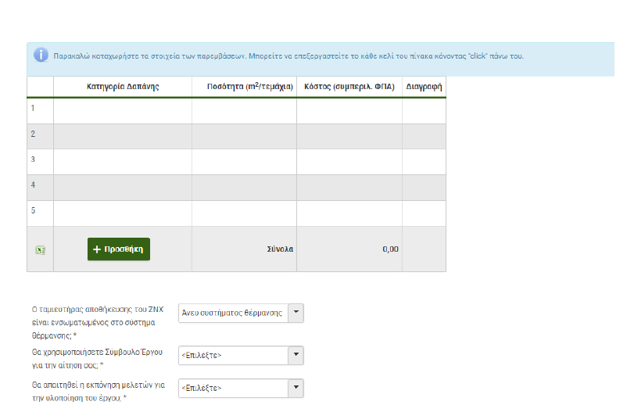Click the 0,00 total cost value
The image size is (627, 405).
(x=390, y=249)
